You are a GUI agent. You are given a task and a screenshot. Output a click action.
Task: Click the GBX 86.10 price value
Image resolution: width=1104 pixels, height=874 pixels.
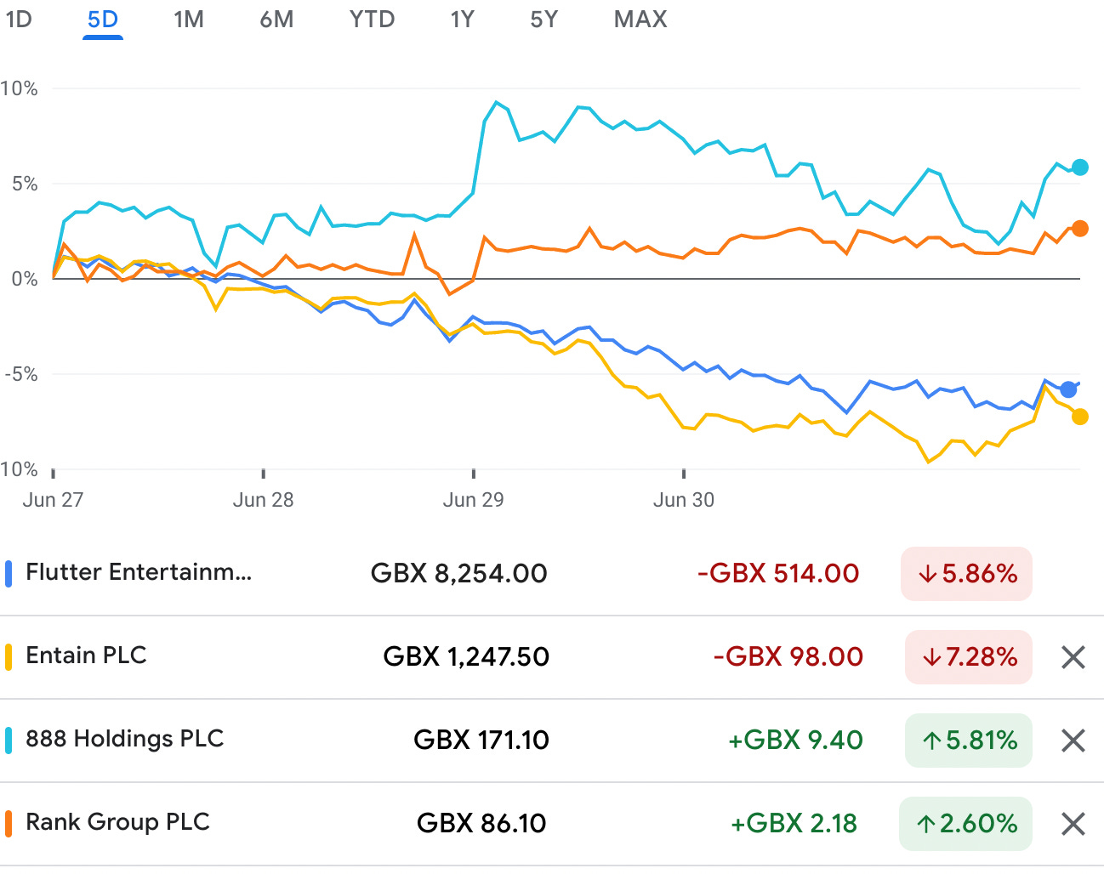click(481, 824)
